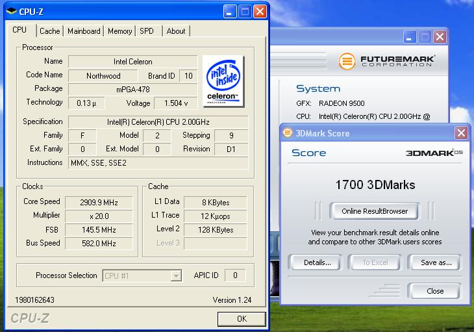Click the FSB value '145.5 MHz'
The width and height of the screenshot is (474, 332).
[x=99, y=230]
